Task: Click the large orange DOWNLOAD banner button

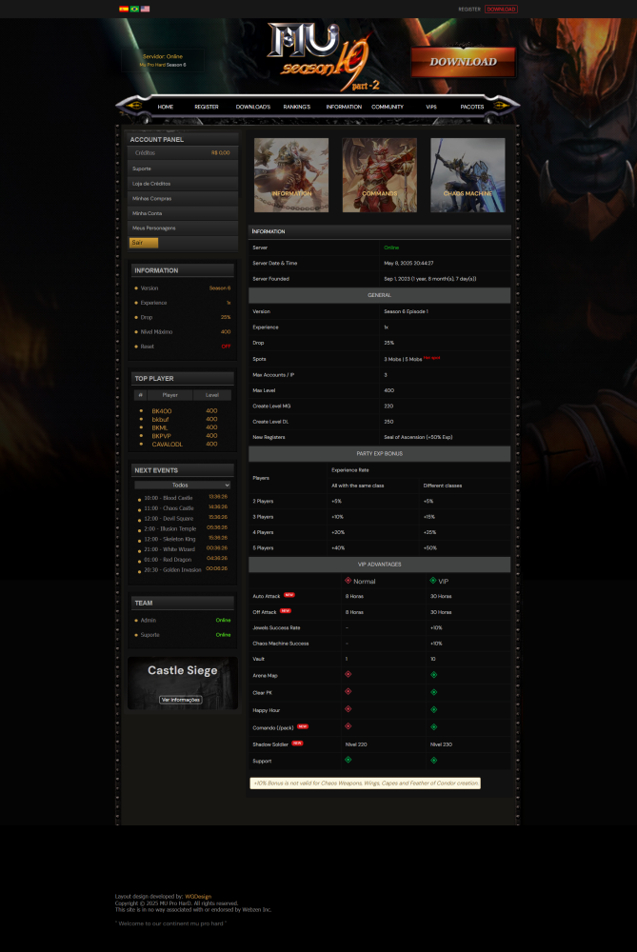Action: pos(464,62)
